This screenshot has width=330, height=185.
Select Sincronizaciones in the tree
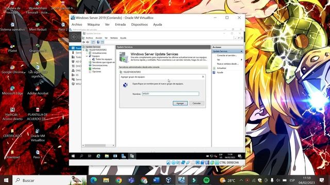click(100, 65)
